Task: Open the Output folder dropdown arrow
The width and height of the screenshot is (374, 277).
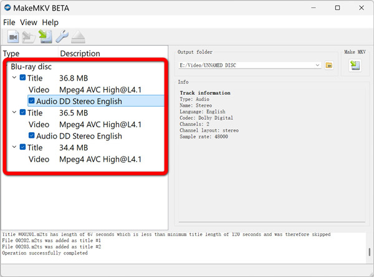Action: [x=317, y=65]
